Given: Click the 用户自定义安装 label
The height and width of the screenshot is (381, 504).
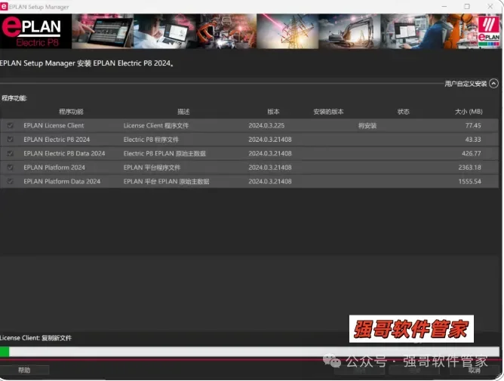Looking at the screenshot, I should pos(466,84).
